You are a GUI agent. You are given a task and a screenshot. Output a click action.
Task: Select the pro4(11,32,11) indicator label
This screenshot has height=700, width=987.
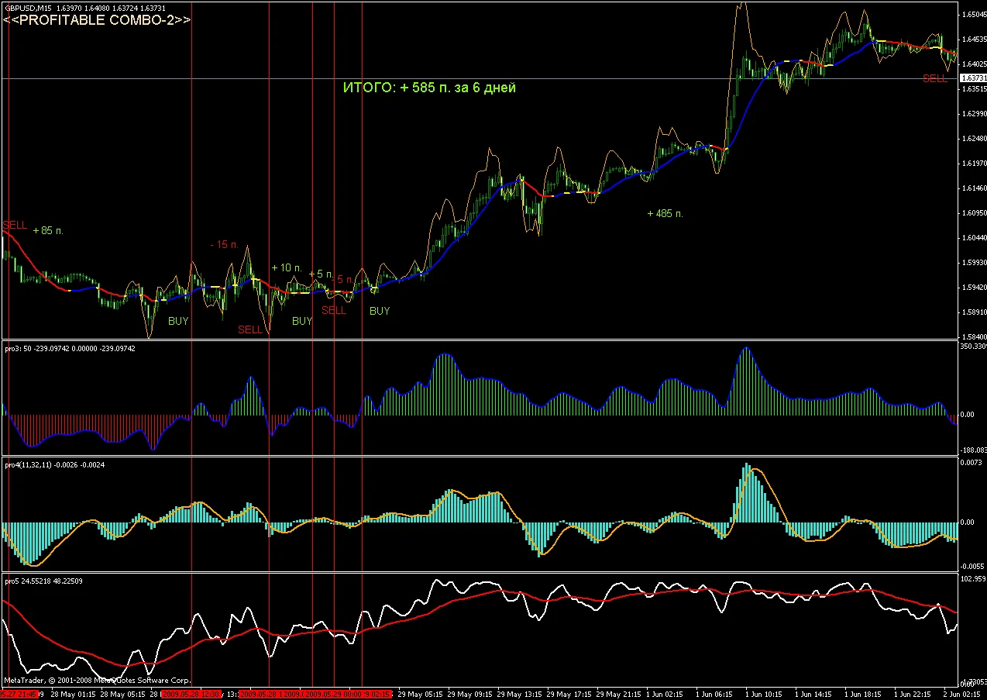[54, 465]
